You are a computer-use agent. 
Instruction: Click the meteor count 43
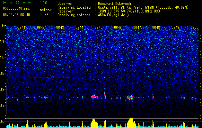coord(47,15)
